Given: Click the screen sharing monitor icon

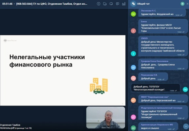Looking at the screenshot, I should pyautogui.click(x=111, y=4).
